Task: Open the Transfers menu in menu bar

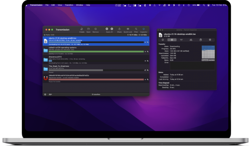Action: [x=70, y=5]
